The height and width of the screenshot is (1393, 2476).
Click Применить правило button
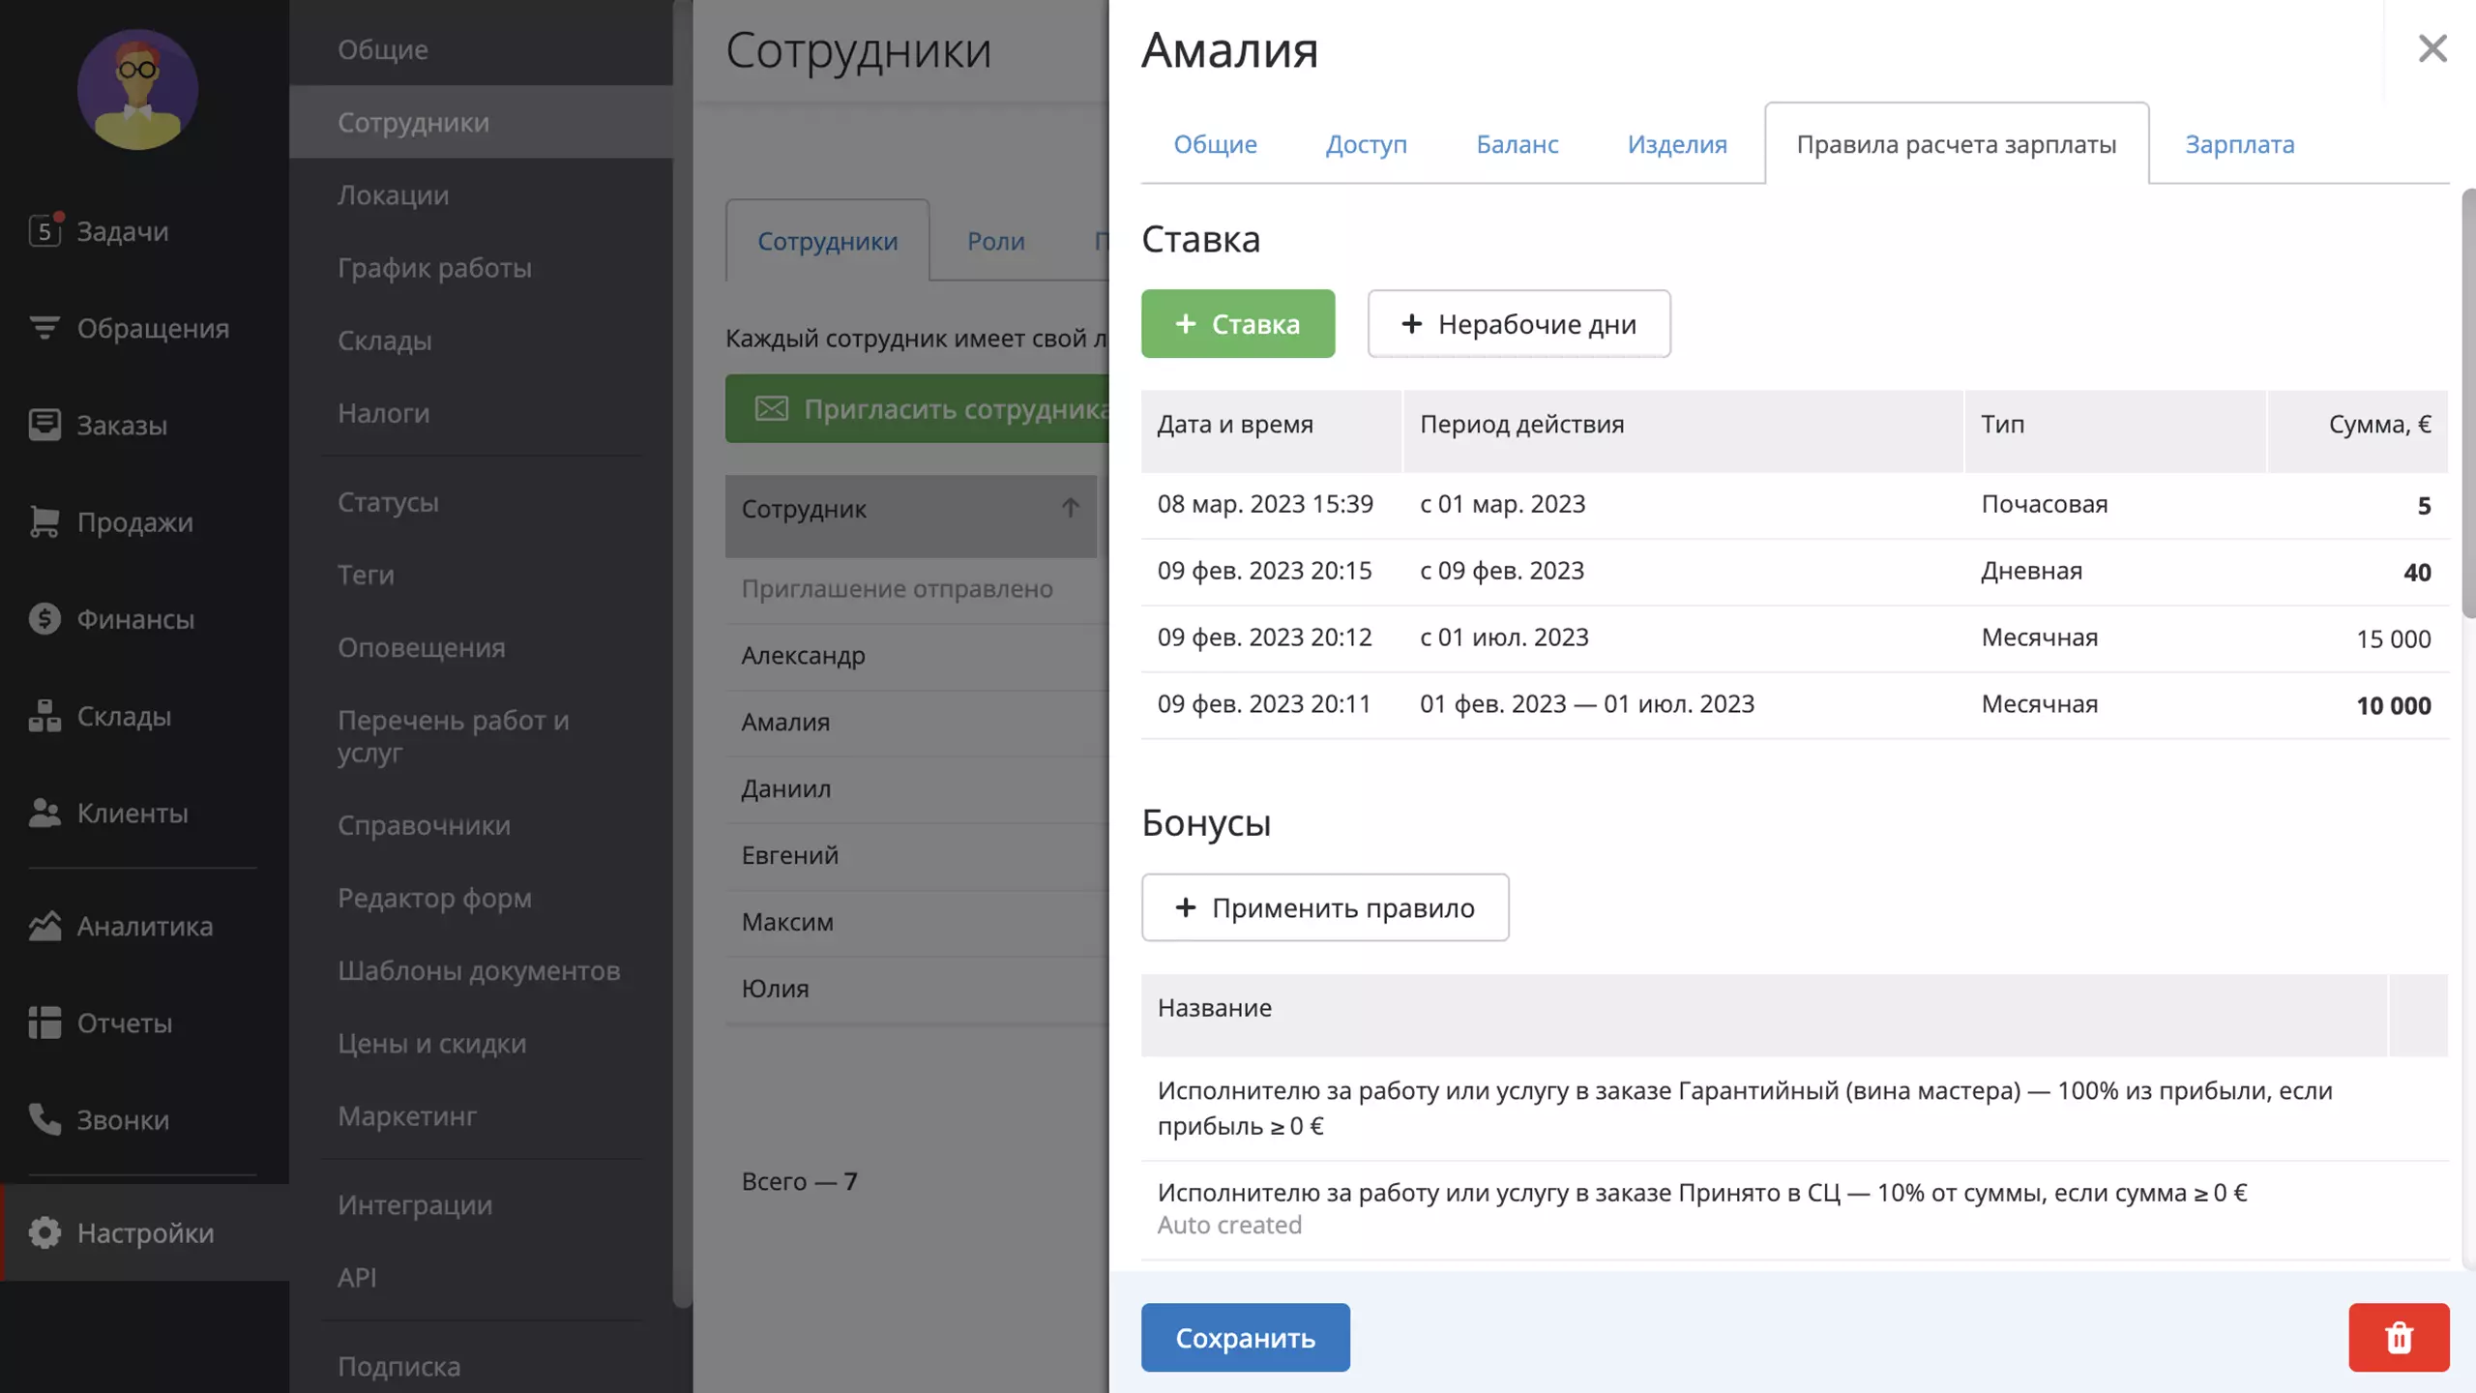pos(1325,907)
